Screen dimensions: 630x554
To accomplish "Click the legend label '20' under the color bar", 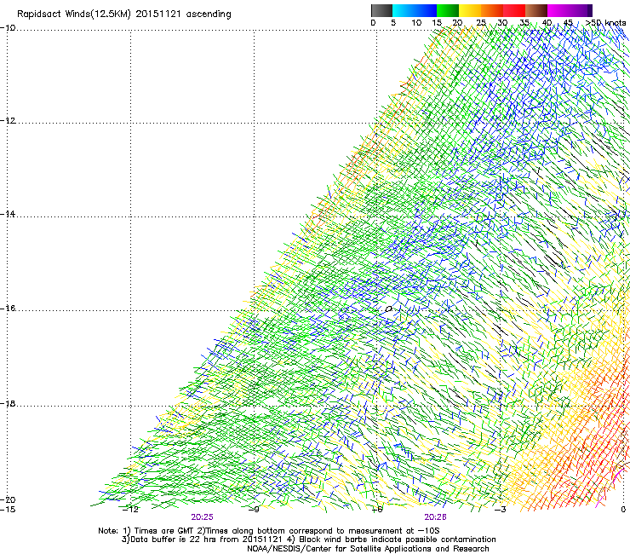I will [x=457, y=23].
